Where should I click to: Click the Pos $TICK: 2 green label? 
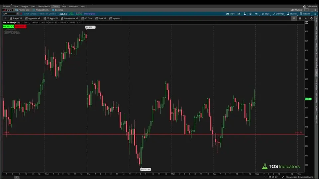[x=8, y=27]
